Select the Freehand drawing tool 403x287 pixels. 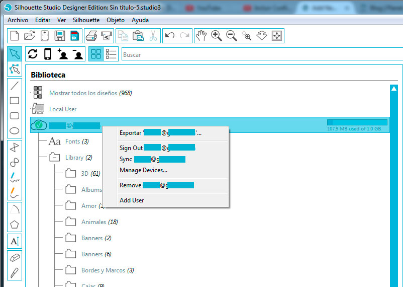15,177
